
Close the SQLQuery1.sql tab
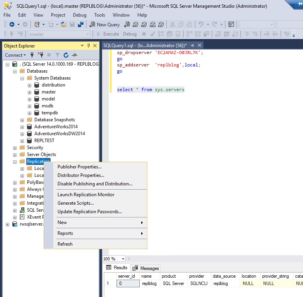pos(200,45)
